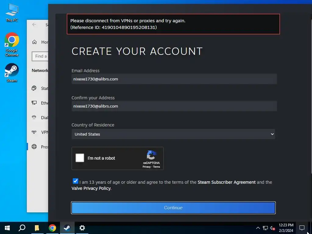Screen dimensions: 312x234
Task: Open reCAPTCHA Privacy link
Action: pos(147,167)
